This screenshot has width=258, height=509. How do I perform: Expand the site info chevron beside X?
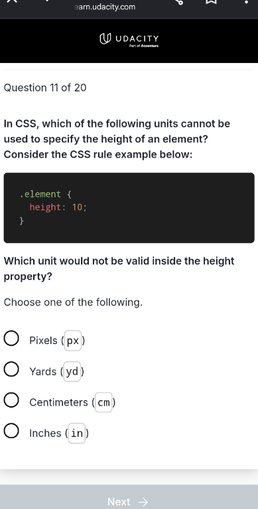coord(47,1)
